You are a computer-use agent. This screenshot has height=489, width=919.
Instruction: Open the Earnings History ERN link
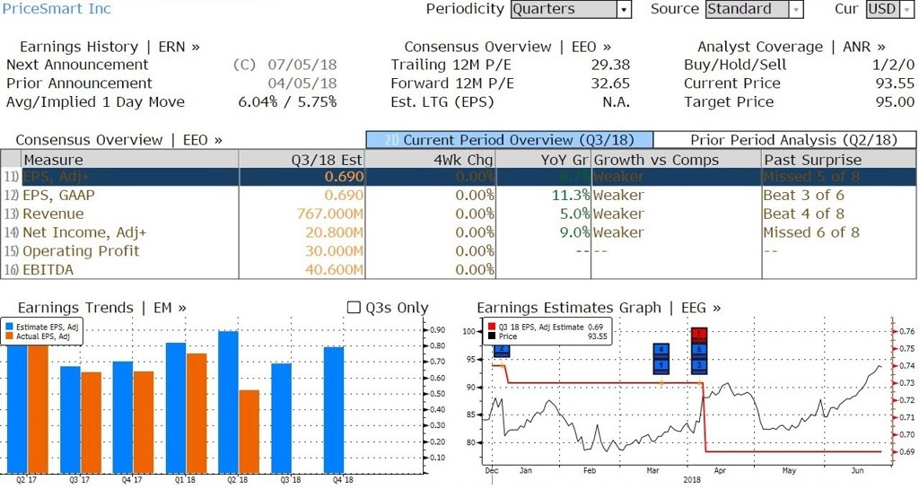pos(109,47)
